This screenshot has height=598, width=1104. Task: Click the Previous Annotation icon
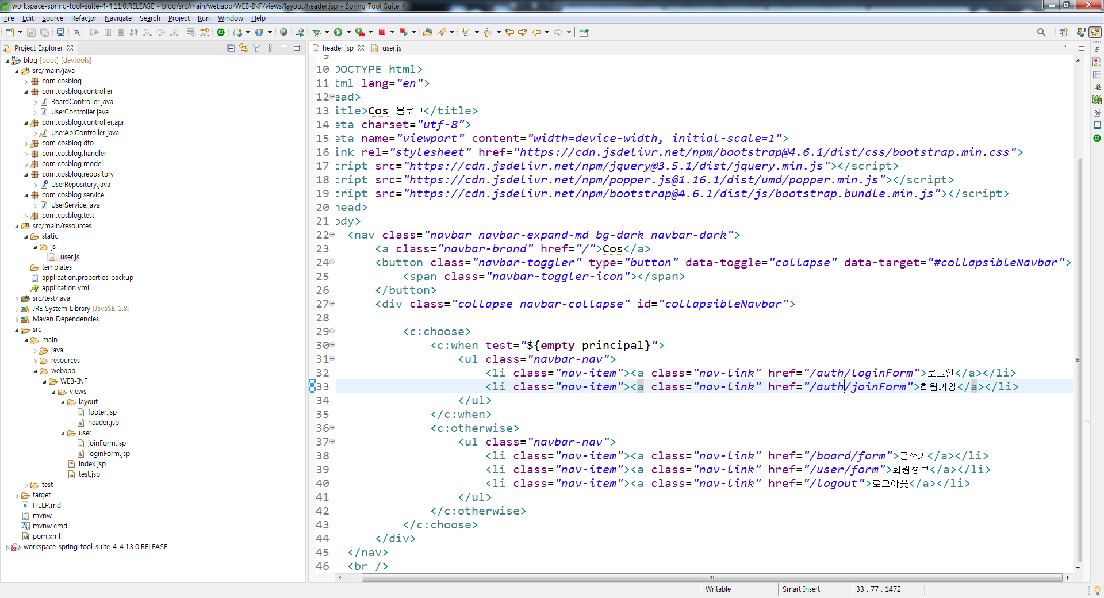(x=488, y=32)
